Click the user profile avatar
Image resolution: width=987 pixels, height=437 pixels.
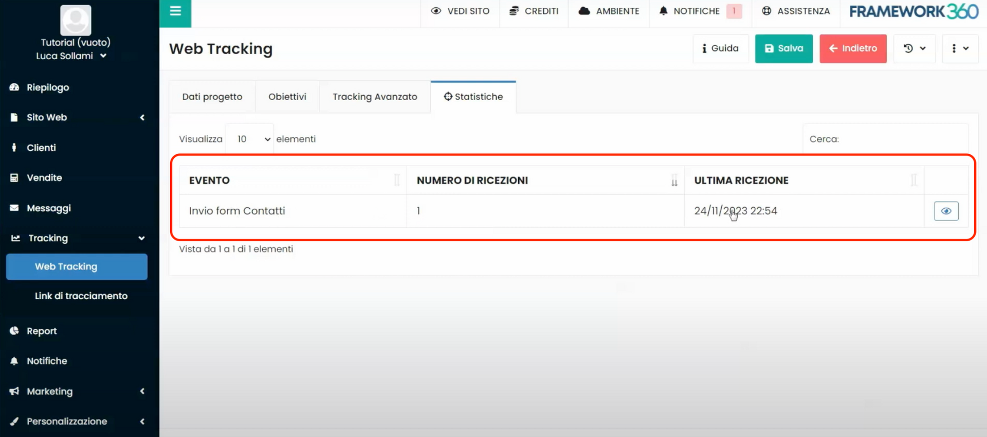point(76,20)
